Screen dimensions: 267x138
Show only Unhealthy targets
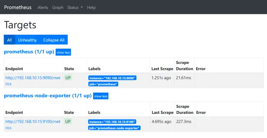[x=27, y=40]
